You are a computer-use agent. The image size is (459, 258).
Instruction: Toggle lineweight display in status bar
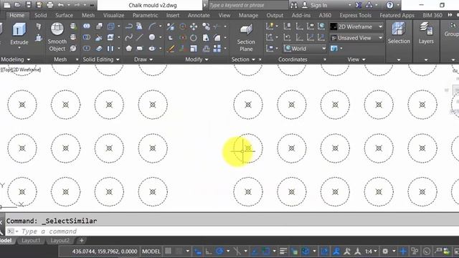coord(283,251)
